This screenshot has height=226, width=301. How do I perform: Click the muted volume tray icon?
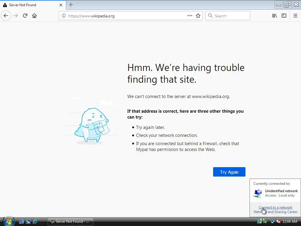click(x=278, y=221)
